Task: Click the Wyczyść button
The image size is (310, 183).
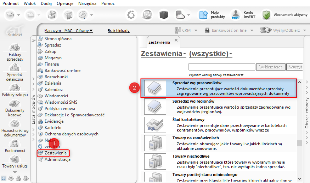Action: tap(294, 67)
